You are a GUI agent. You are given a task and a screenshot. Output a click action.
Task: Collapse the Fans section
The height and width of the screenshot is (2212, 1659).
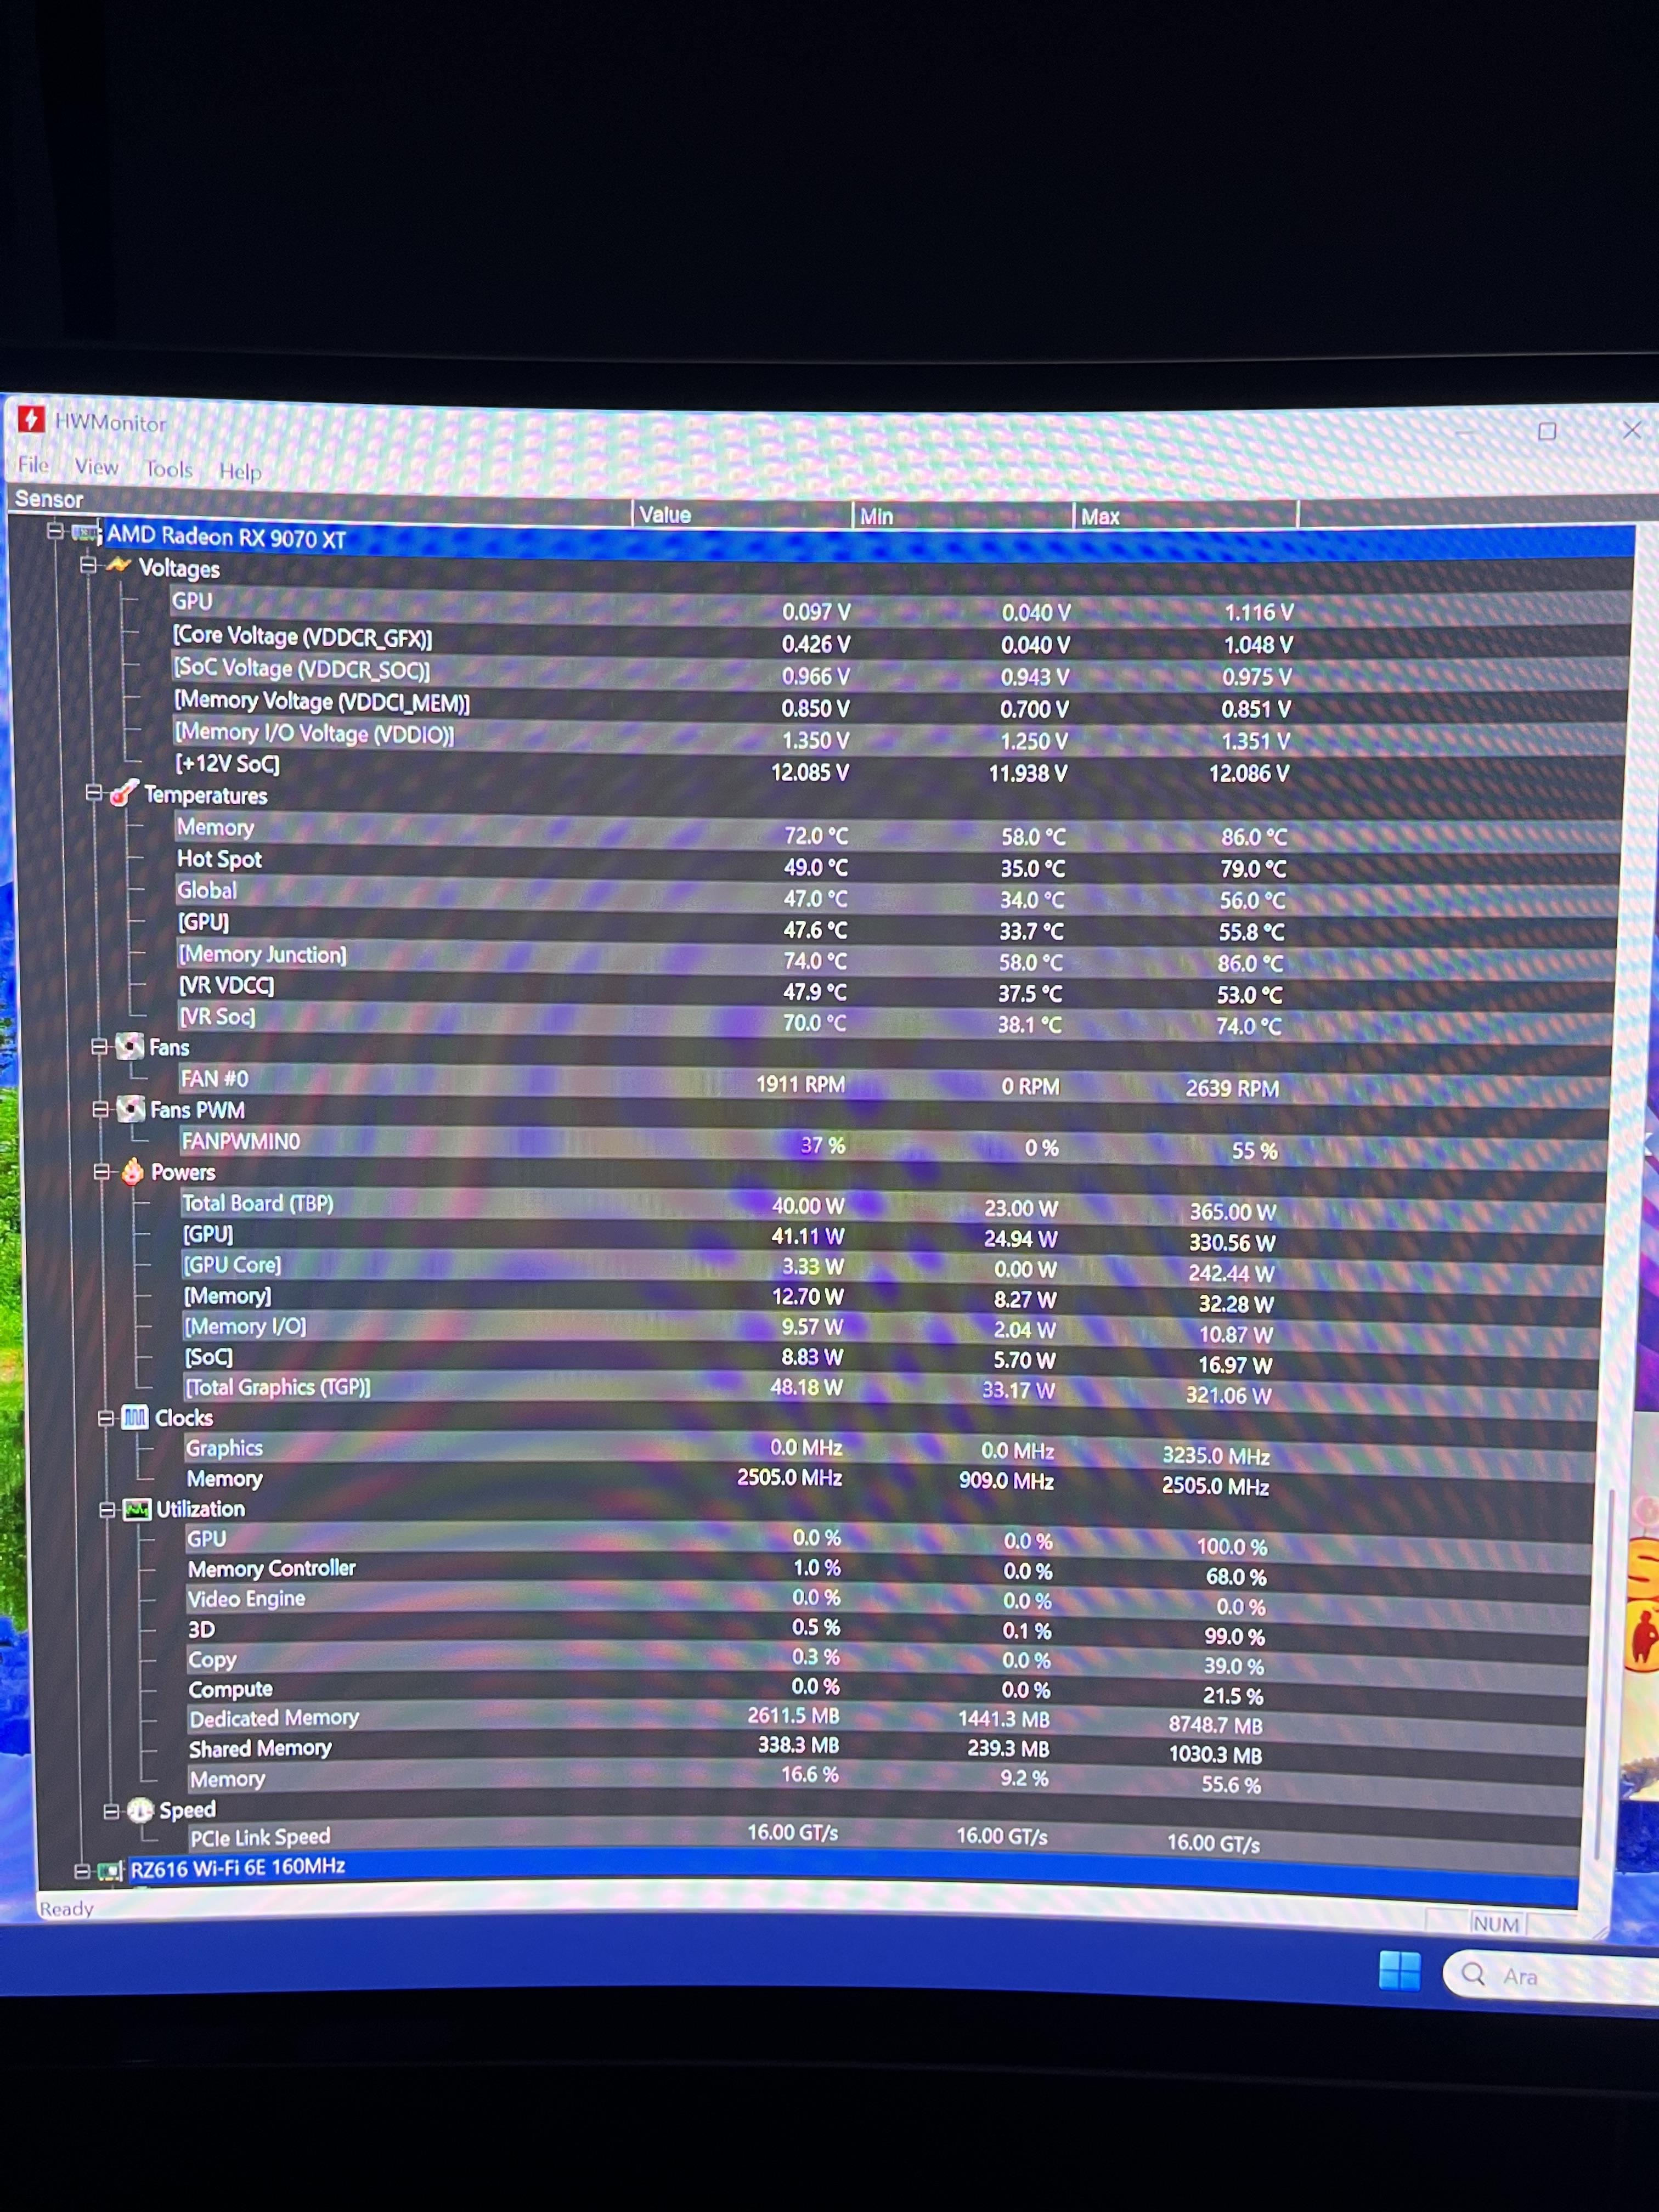pos(99,1047)
